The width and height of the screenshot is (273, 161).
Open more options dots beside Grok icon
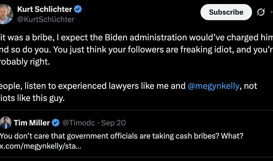(271, 12)
